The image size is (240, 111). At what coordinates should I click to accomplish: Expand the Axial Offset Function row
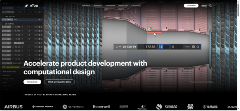pos(1,67)
